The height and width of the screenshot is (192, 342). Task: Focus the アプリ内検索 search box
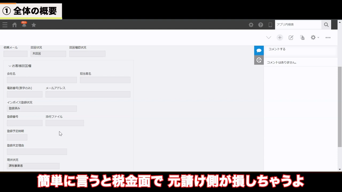[298, 25]
